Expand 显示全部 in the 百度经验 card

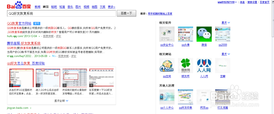(61, 101)
